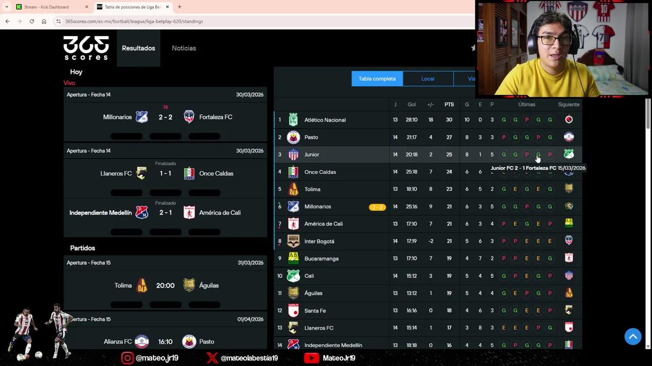Click Llaneros FC crest in standings row 13

[293, 328]
